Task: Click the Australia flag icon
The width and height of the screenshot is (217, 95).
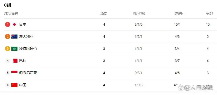Action: click(x=14, y=37)
